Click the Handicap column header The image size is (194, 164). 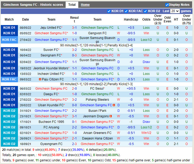click(x=131, y=20)
